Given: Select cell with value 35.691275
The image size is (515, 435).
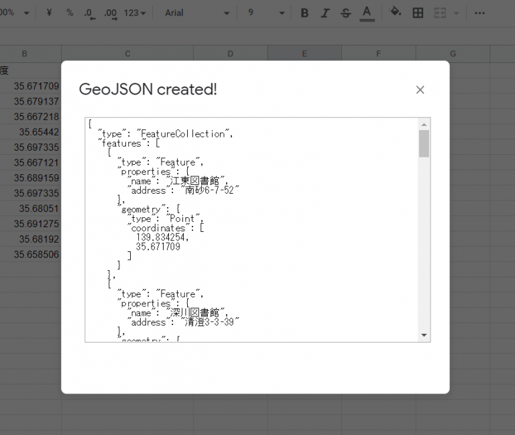Looking at the screenshot, I should [30, 224].
